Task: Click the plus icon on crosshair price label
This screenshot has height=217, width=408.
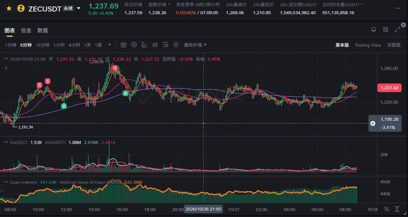Action: coord(373,123)
